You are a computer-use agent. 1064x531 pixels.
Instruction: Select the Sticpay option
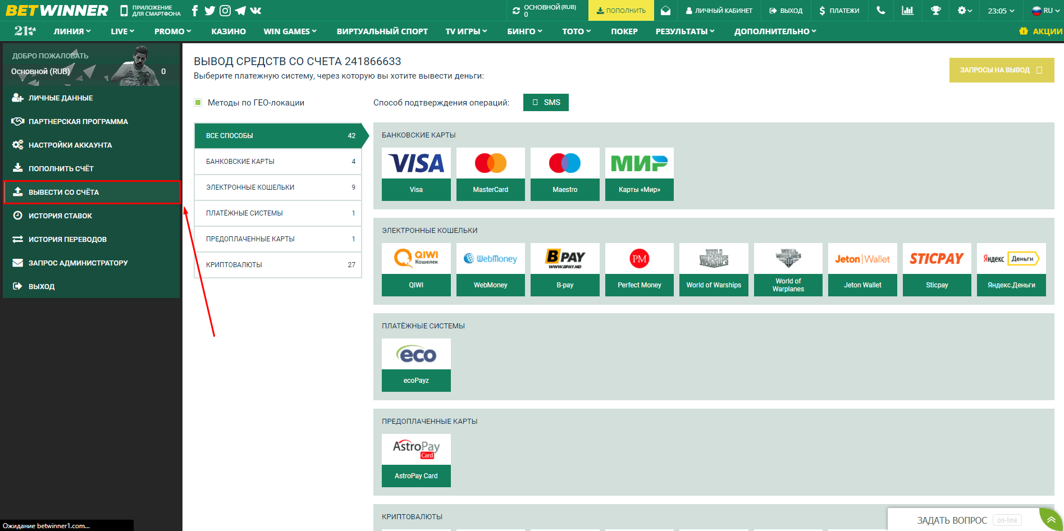coord(937,269)
